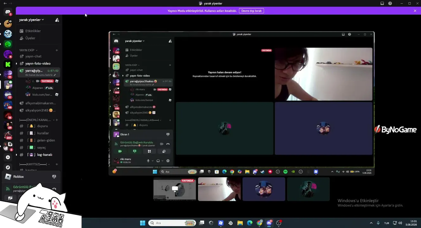The image size is (421, 228).
Task: Open Discover servers compass icon
Action: (x=8, y=167)
